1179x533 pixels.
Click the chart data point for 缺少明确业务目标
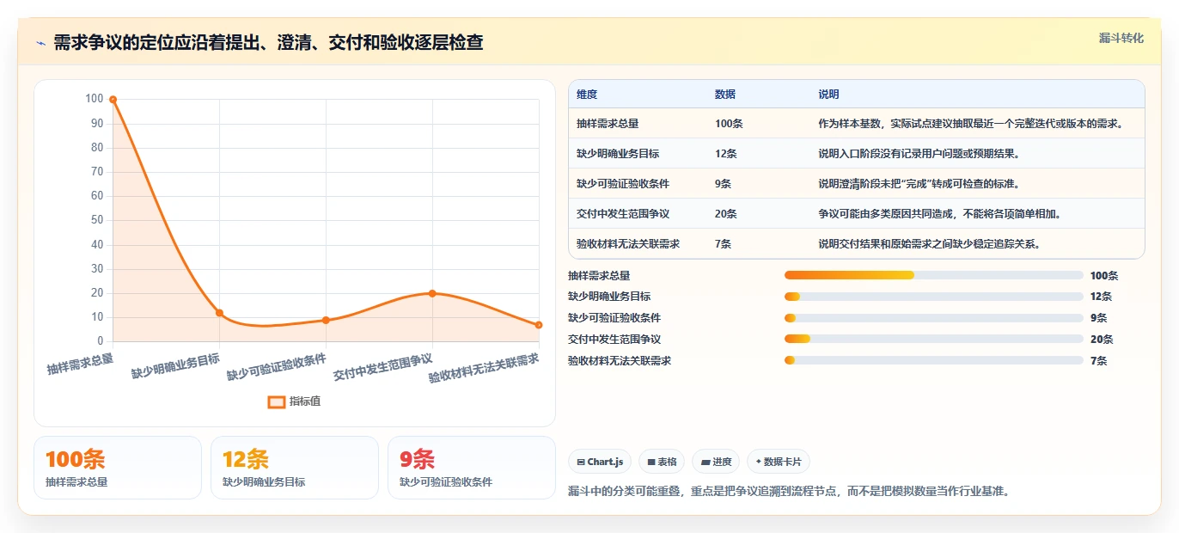219,313
